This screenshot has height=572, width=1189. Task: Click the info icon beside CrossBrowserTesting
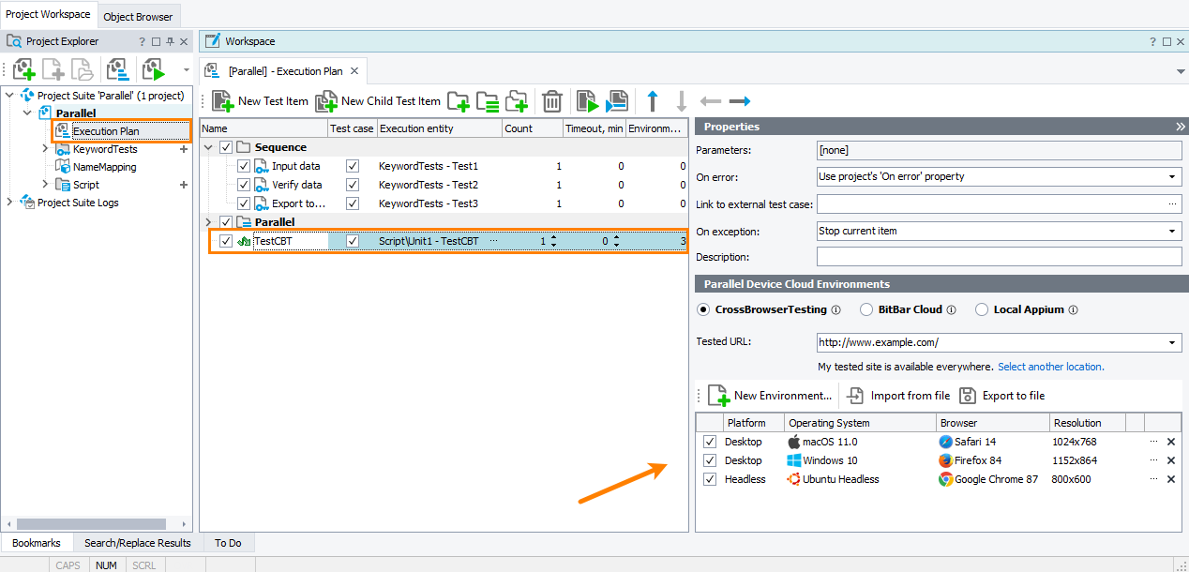[x=836, y=309]
